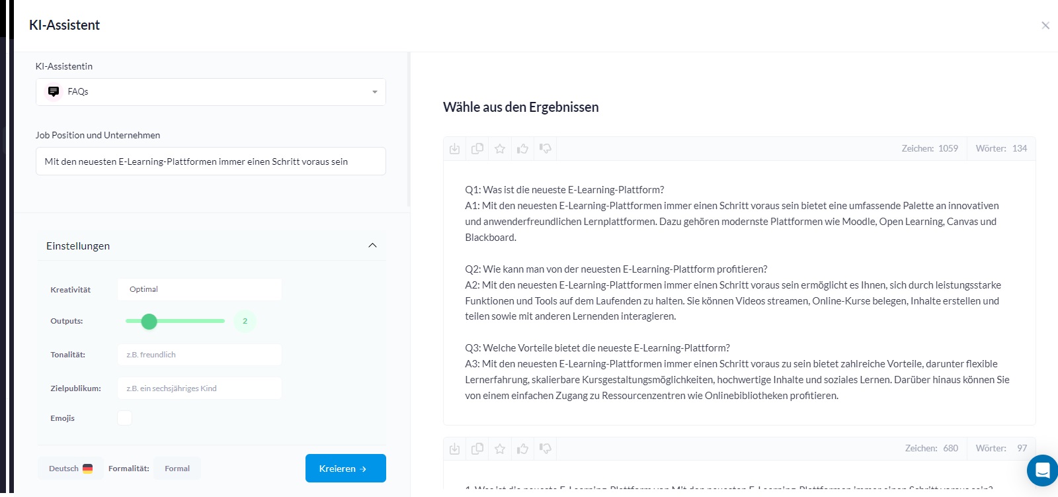1058x497 pixels.
Task: Click the Wörter: 134 counter
Action: [x=1001, y=149]
